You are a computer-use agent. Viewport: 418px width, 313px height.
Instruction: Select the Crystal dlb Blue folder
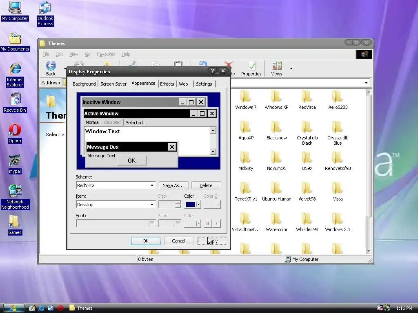pos(338,133)
